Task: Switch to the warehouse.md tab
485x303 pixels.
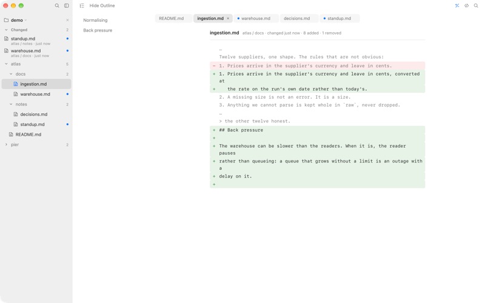Action: click(256, 18)
